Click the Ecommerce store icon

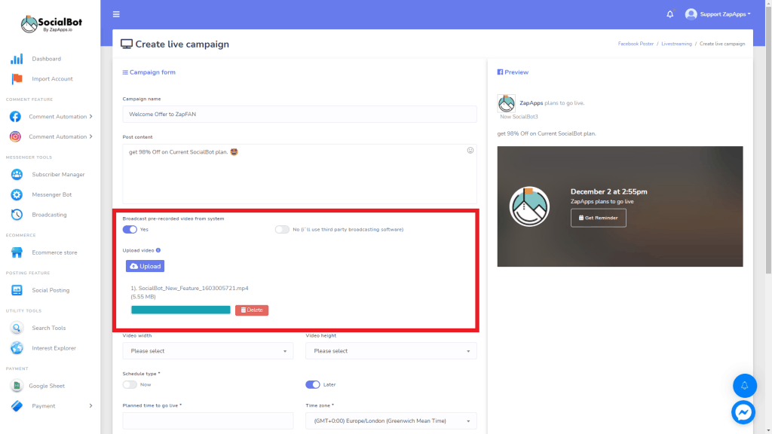point(17,252)
